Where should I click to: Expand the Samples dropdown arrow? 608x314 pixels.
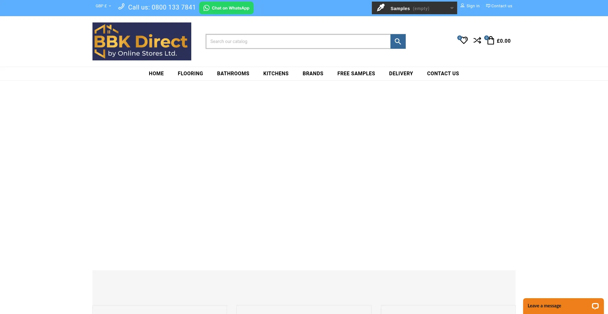coord(452,8)
